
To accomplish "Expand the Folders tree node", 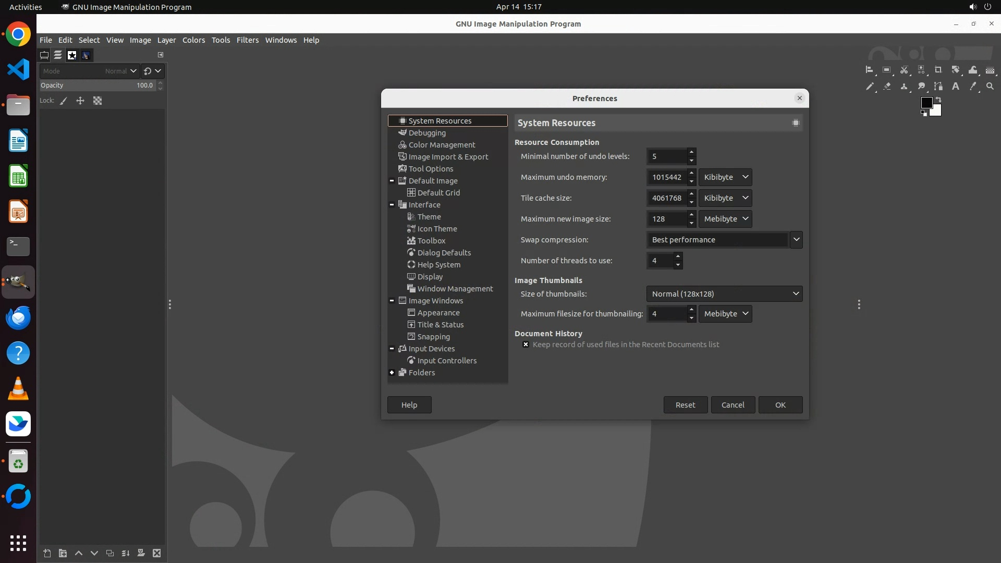I will (x=392, y=373).
